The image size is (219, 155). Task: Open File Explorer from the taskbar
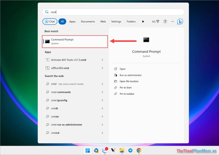tap(122, 151)
